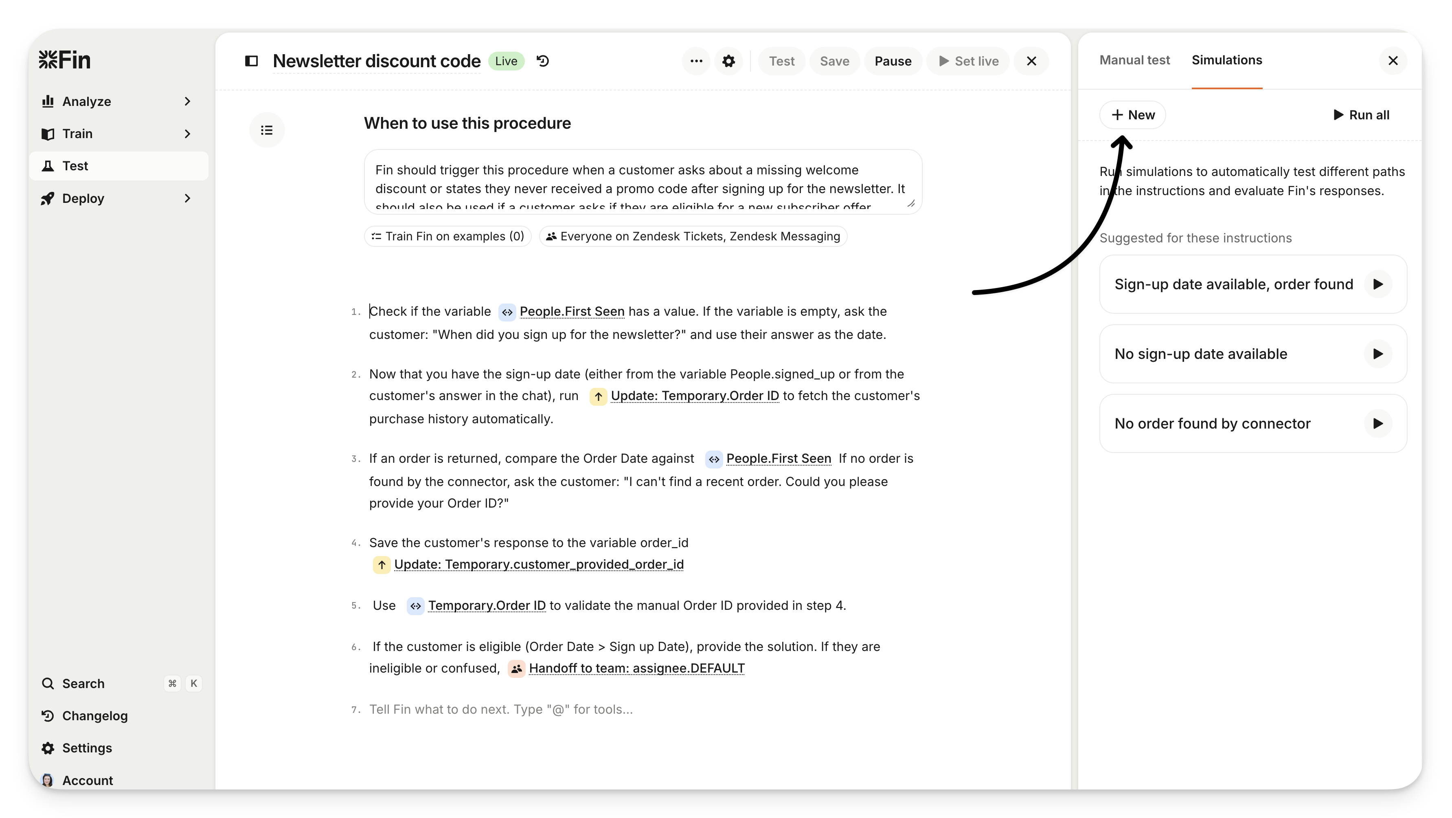
Task: Click the Fin logo in the sidebar
Action: pyautogui.click(x=64, y=60)
